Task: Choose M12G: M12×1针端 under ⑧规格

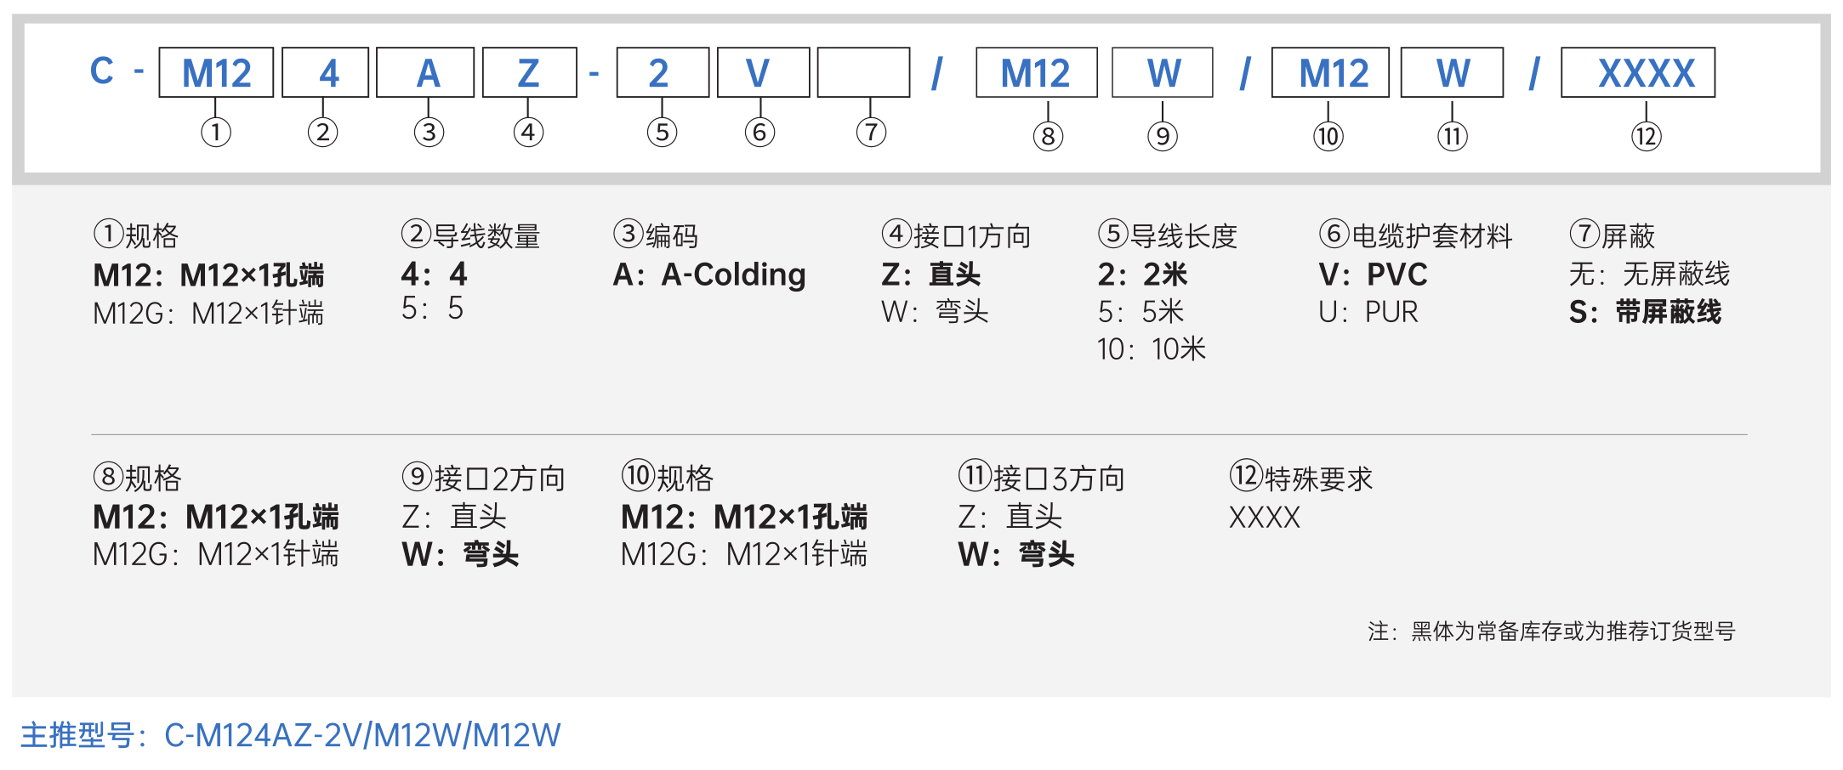Action: coord(216,554)
